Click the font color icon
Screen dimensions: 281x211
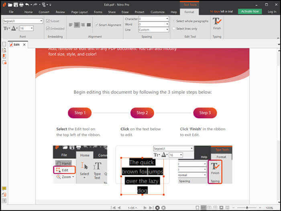pos(14,28)
